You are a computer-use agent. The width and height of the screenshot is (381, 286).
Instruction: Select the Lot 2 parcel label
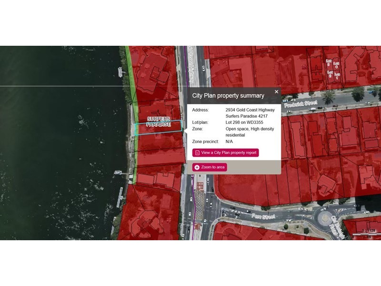pyautogui.click(x=330, y=74)
